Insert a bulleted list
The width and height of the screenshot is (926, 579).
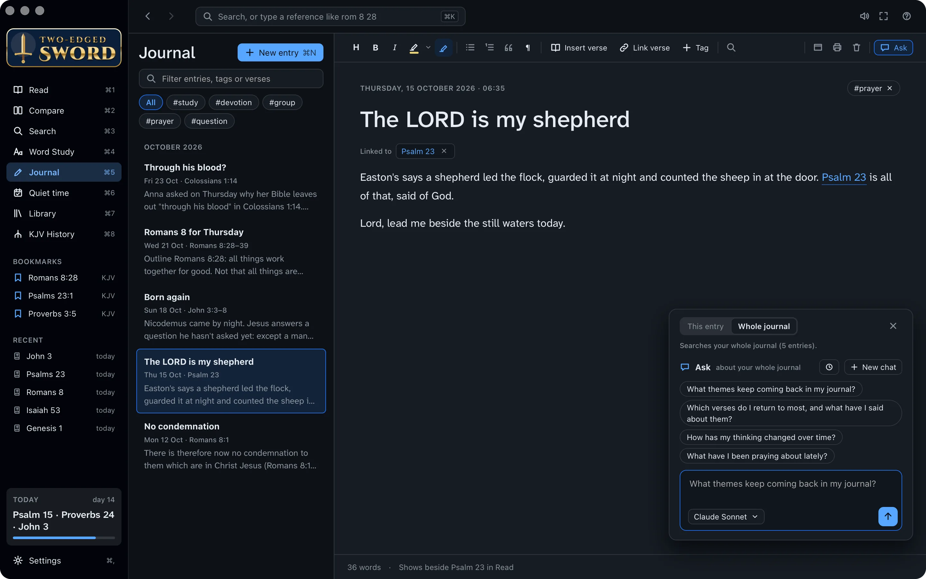[470, 48]
